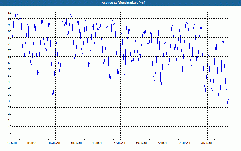Click the y-axis value 95
Image resolution: width=241 pixels, height=151 pixels.
pyautogui.click(x=10, y=19)
